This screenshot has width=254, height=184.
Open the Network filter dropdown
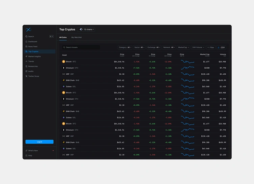(169, 47)
